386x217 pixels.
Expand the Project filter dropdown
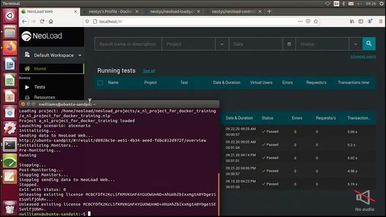tap(222, 44)
